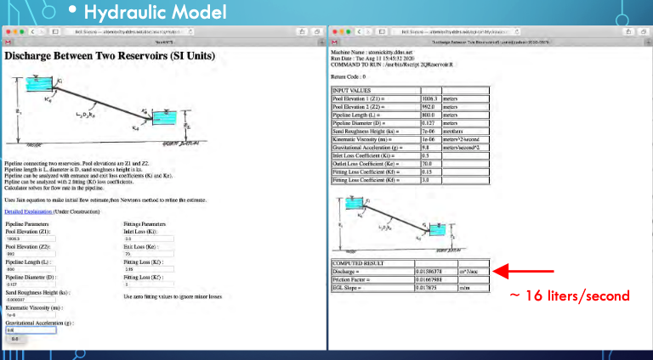Toggle the sidebar in the left Safari window

55,31
